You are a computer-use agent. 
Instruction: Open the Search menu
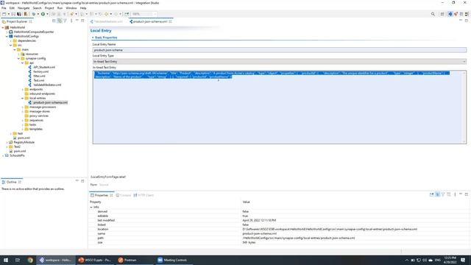(x=37, y=8)
